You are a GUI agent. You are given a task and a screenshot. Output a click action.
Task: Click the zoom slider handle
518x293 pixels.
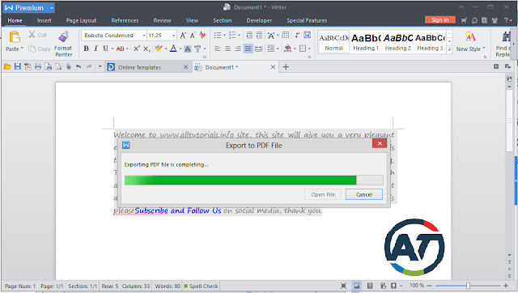468,286
